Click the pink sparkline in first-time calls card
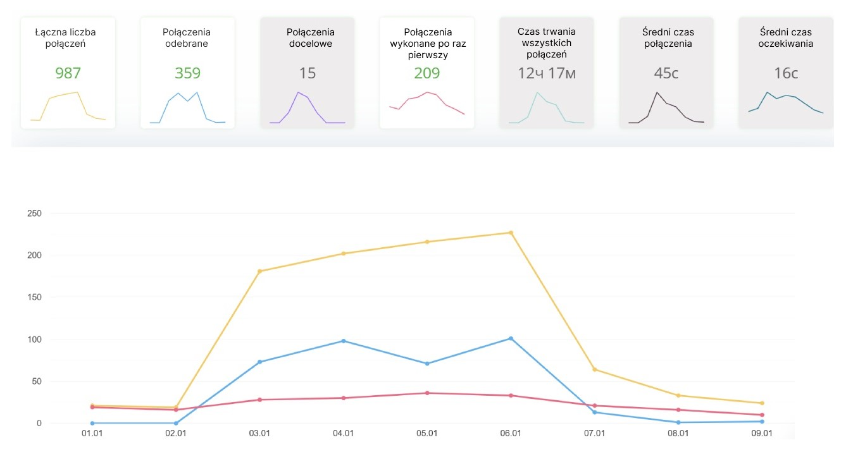Screen dimensions: 853x459 point(427,103)
